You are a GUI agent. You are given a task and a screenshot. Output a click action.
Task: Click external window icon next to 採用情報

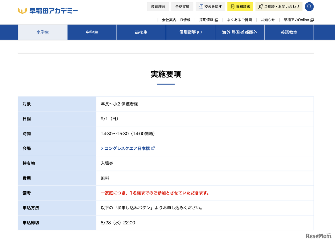click(x=216, y=20)
